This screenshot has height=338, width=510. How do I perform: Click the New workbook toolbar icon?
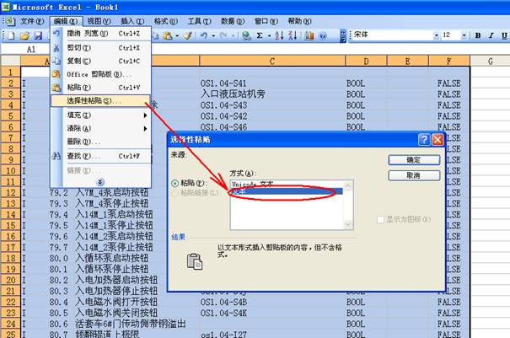point(12,35)
